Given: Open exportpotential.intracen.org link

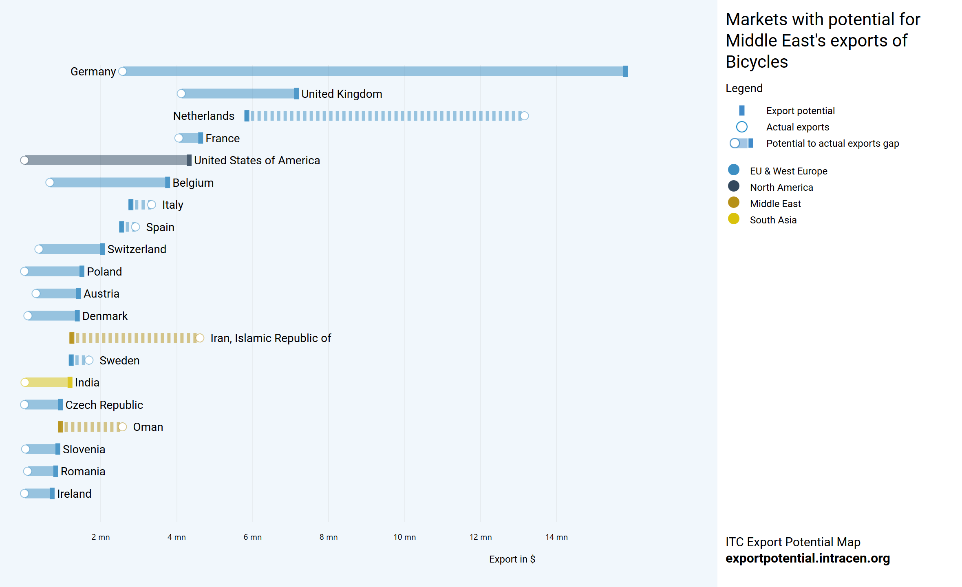Looking at the screenshot, I should 807,558.
